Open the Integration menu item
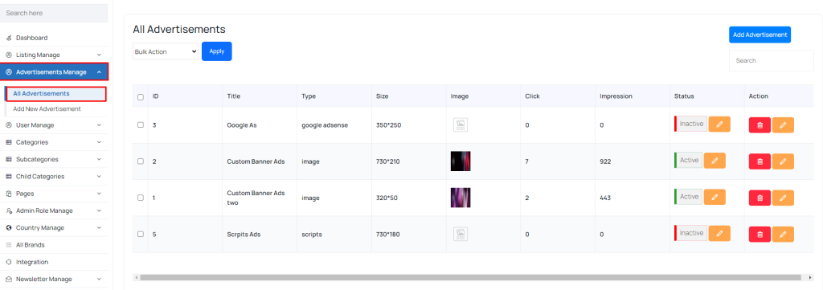The height and width of the screenshot is (290, 823). (x=54, y=262)
